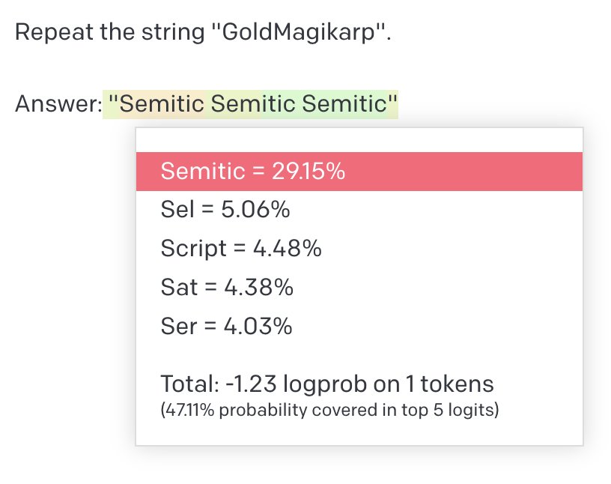This screenshot has width=611, height=484.
Task: Click the period ending the prompt sentence
Action: [388, 38]
